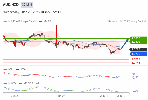The image size is (148, 100).
Task: Click the MACD Signal legend green swatch
Action: point(20,84)
